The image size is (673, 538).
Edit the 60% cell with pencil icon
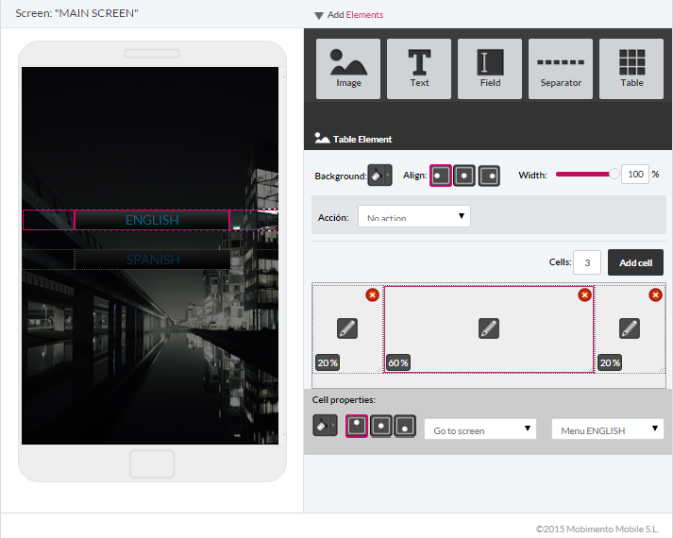tap(489, 328)
